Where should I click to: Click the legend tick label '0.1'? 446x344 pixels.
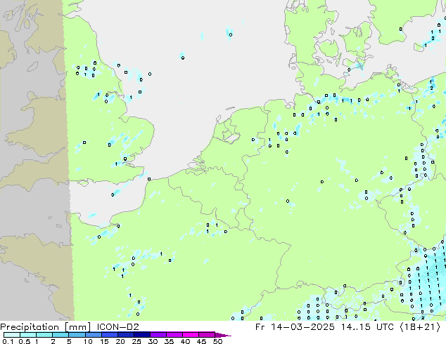[8, 341]
